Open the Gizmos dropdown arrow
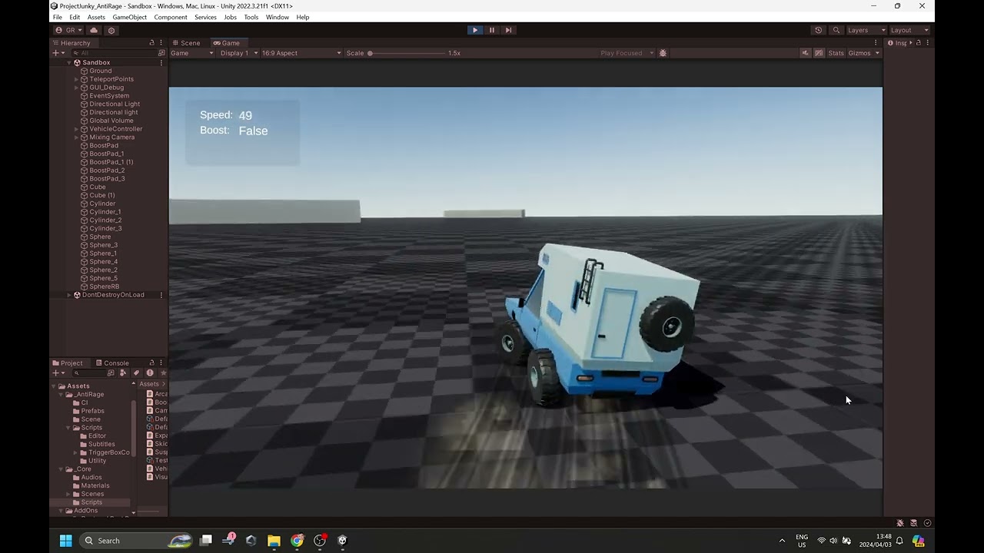 tap(877, 53)
